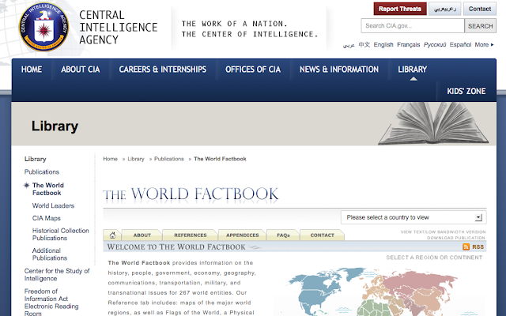Viewport: 506px width, 316px height.
Task: Open Library in the sidebar
Action: point(35,159)
